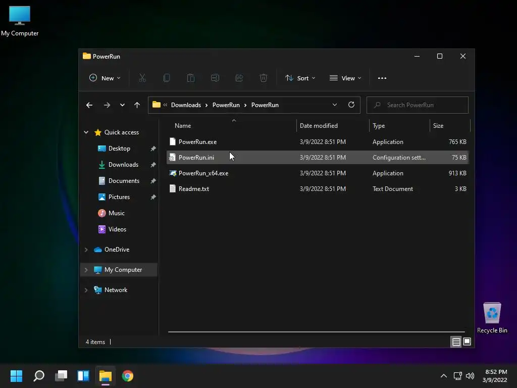Open My Computer desktop icon

[x=20, y=21]
